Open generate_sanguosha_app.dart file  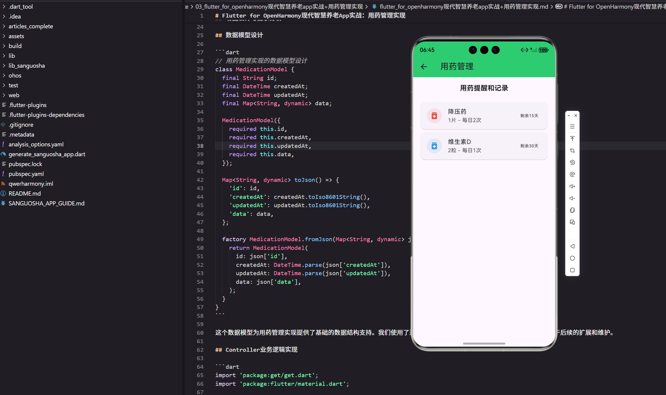tap(47, 154)
